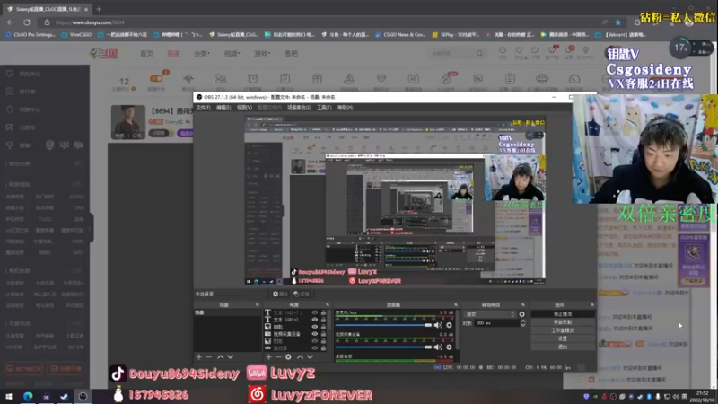Refresh the Douyu browser page
Screen dimensions: 718x404
[x=27, y=22]
